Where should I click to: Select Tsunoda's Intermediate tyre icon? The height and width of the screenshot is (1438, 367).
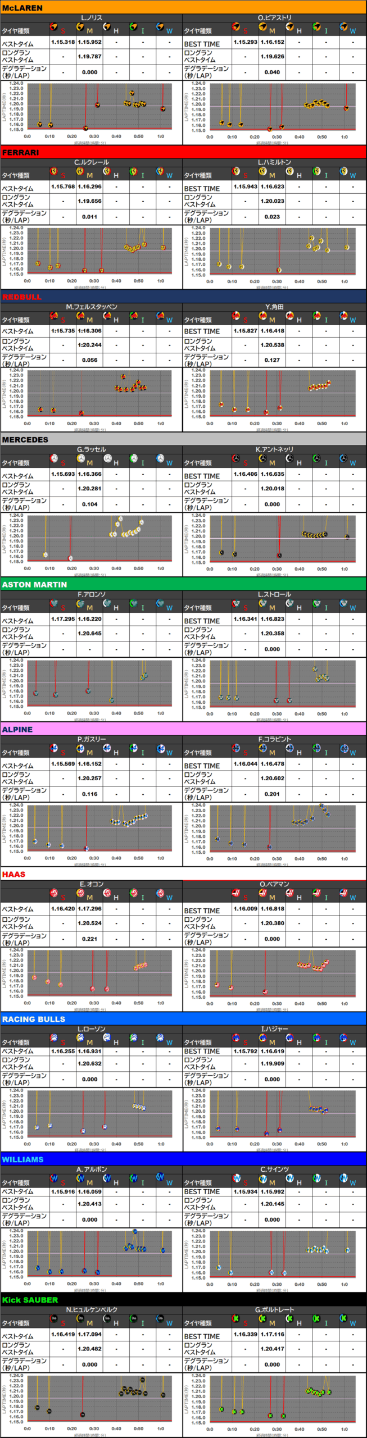click(316, 316)
